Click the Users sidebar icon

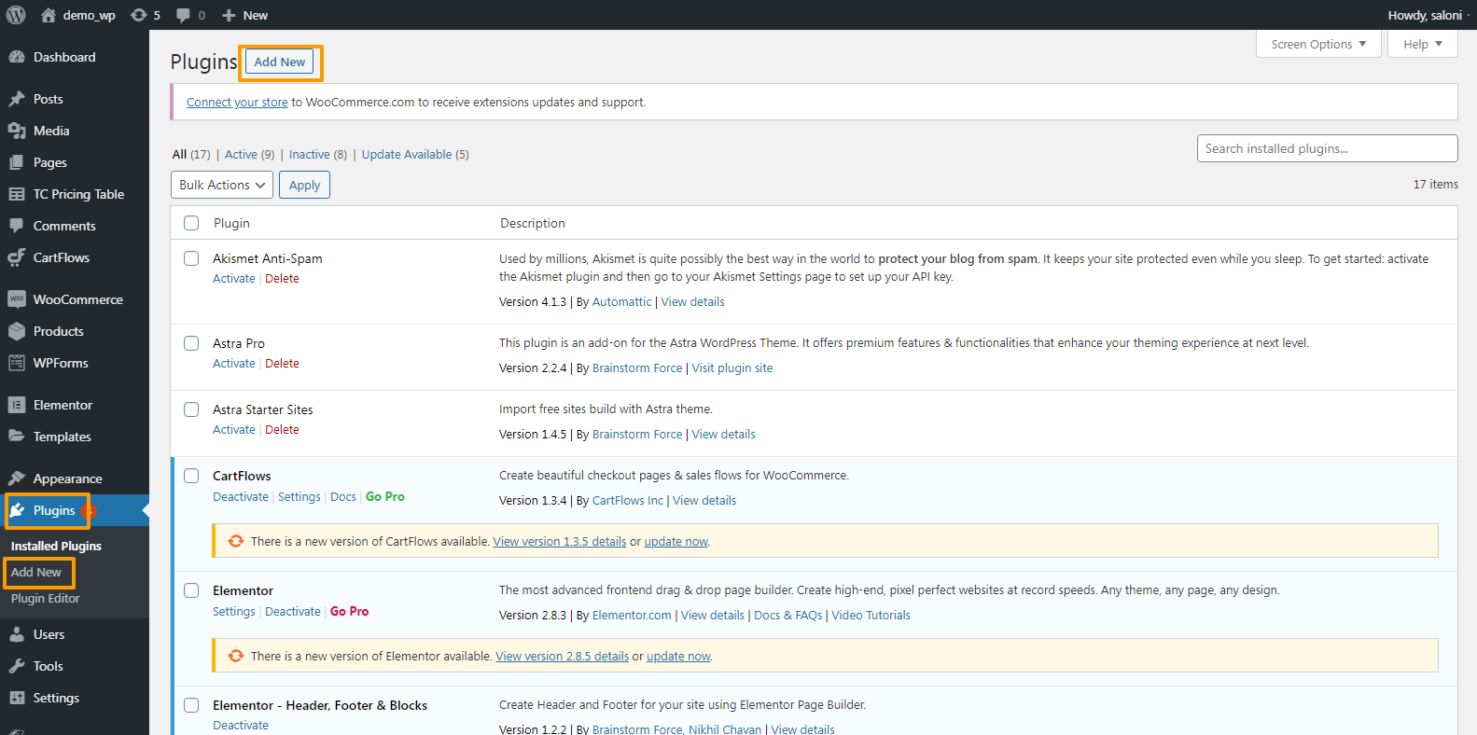pos(17,634)
